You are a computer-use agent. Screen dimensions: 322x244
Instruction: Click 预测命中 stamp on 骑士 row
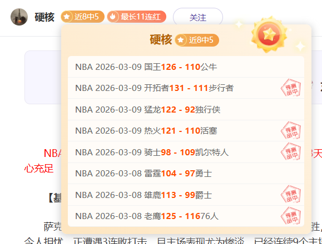coord(291,151)
